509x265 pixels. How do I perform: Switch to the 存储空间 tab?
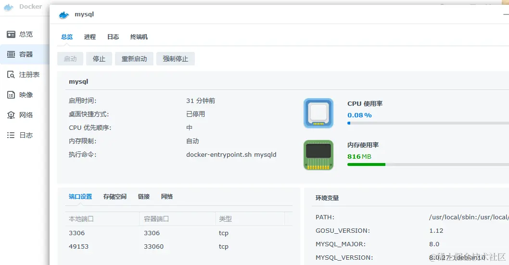pos(115,197)
